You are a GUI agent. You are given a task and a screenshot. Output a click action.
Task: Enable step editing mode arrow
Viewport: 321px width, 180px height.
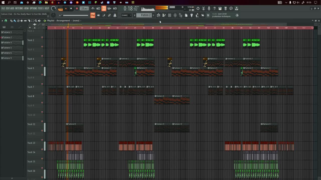click(x=98, y=15)
